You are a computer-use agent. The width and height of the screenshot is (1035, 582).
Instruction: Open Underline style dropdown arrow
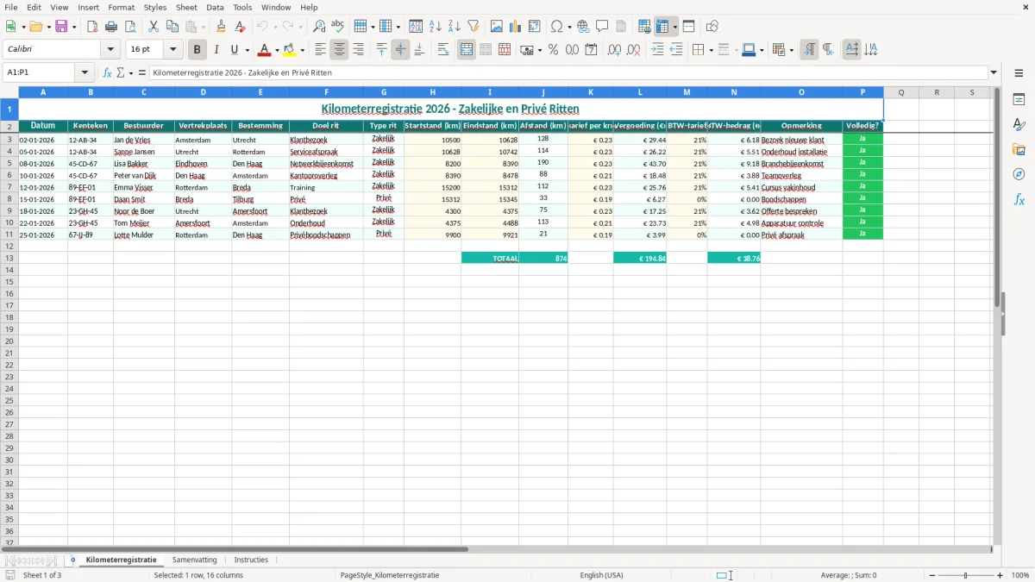coord(246,50)
